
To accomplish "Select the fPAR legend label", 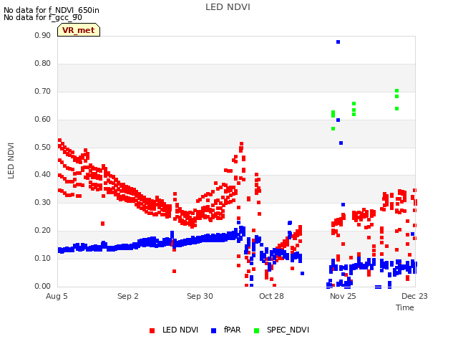I will [x=232, y=330].
